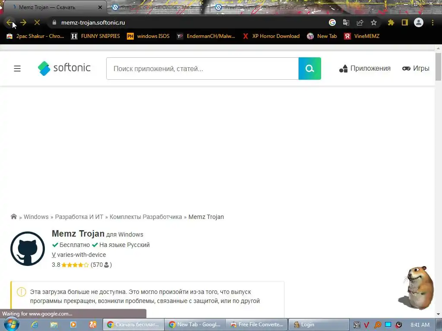442x331 pixels.
Task: Go back with the browser back arrow
Action: (x=9, y=22)
